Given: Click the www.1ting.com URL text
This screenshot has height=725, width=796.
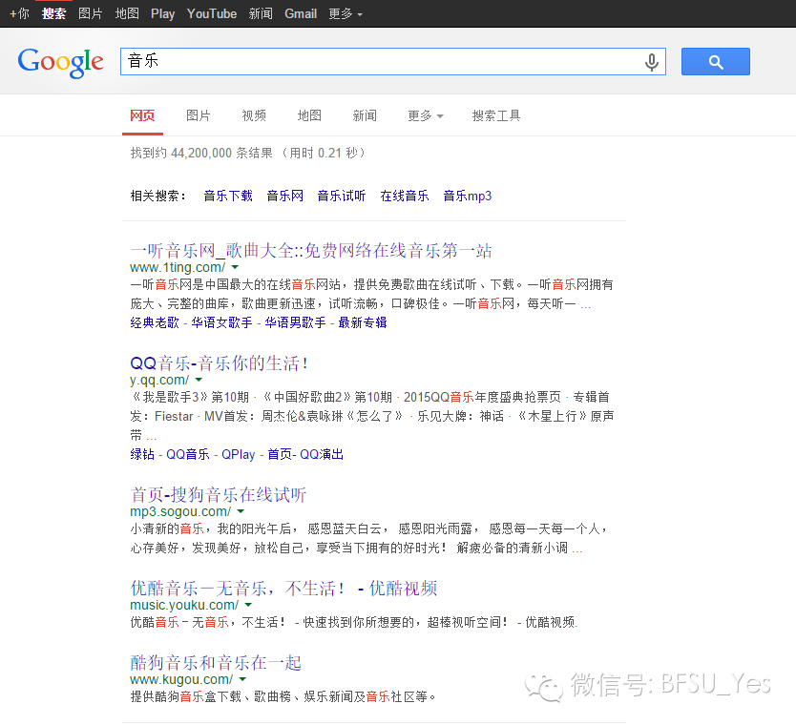Looking at the screenshot, I should [178, 267].
